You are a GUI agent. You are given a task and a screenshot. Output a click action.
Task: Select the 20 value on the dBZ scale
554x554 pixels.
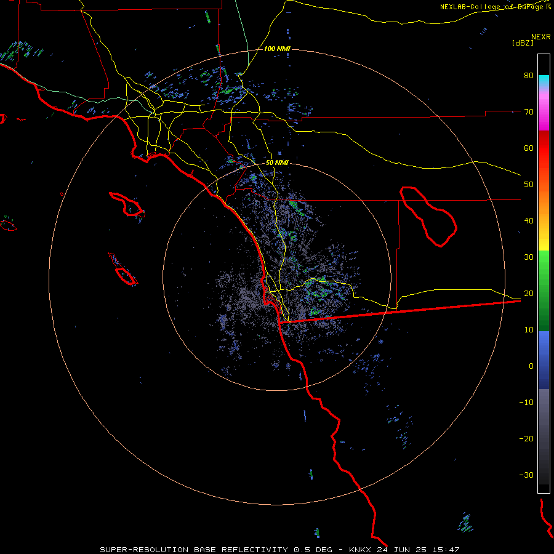coord(529,293)
